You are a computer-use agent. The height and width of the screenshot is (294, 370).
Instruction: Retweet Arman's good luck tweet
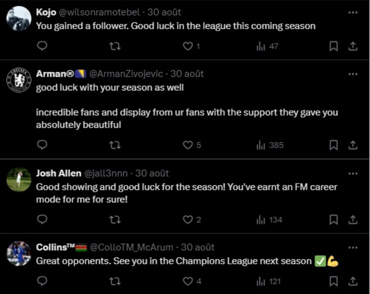click(115, 145)
